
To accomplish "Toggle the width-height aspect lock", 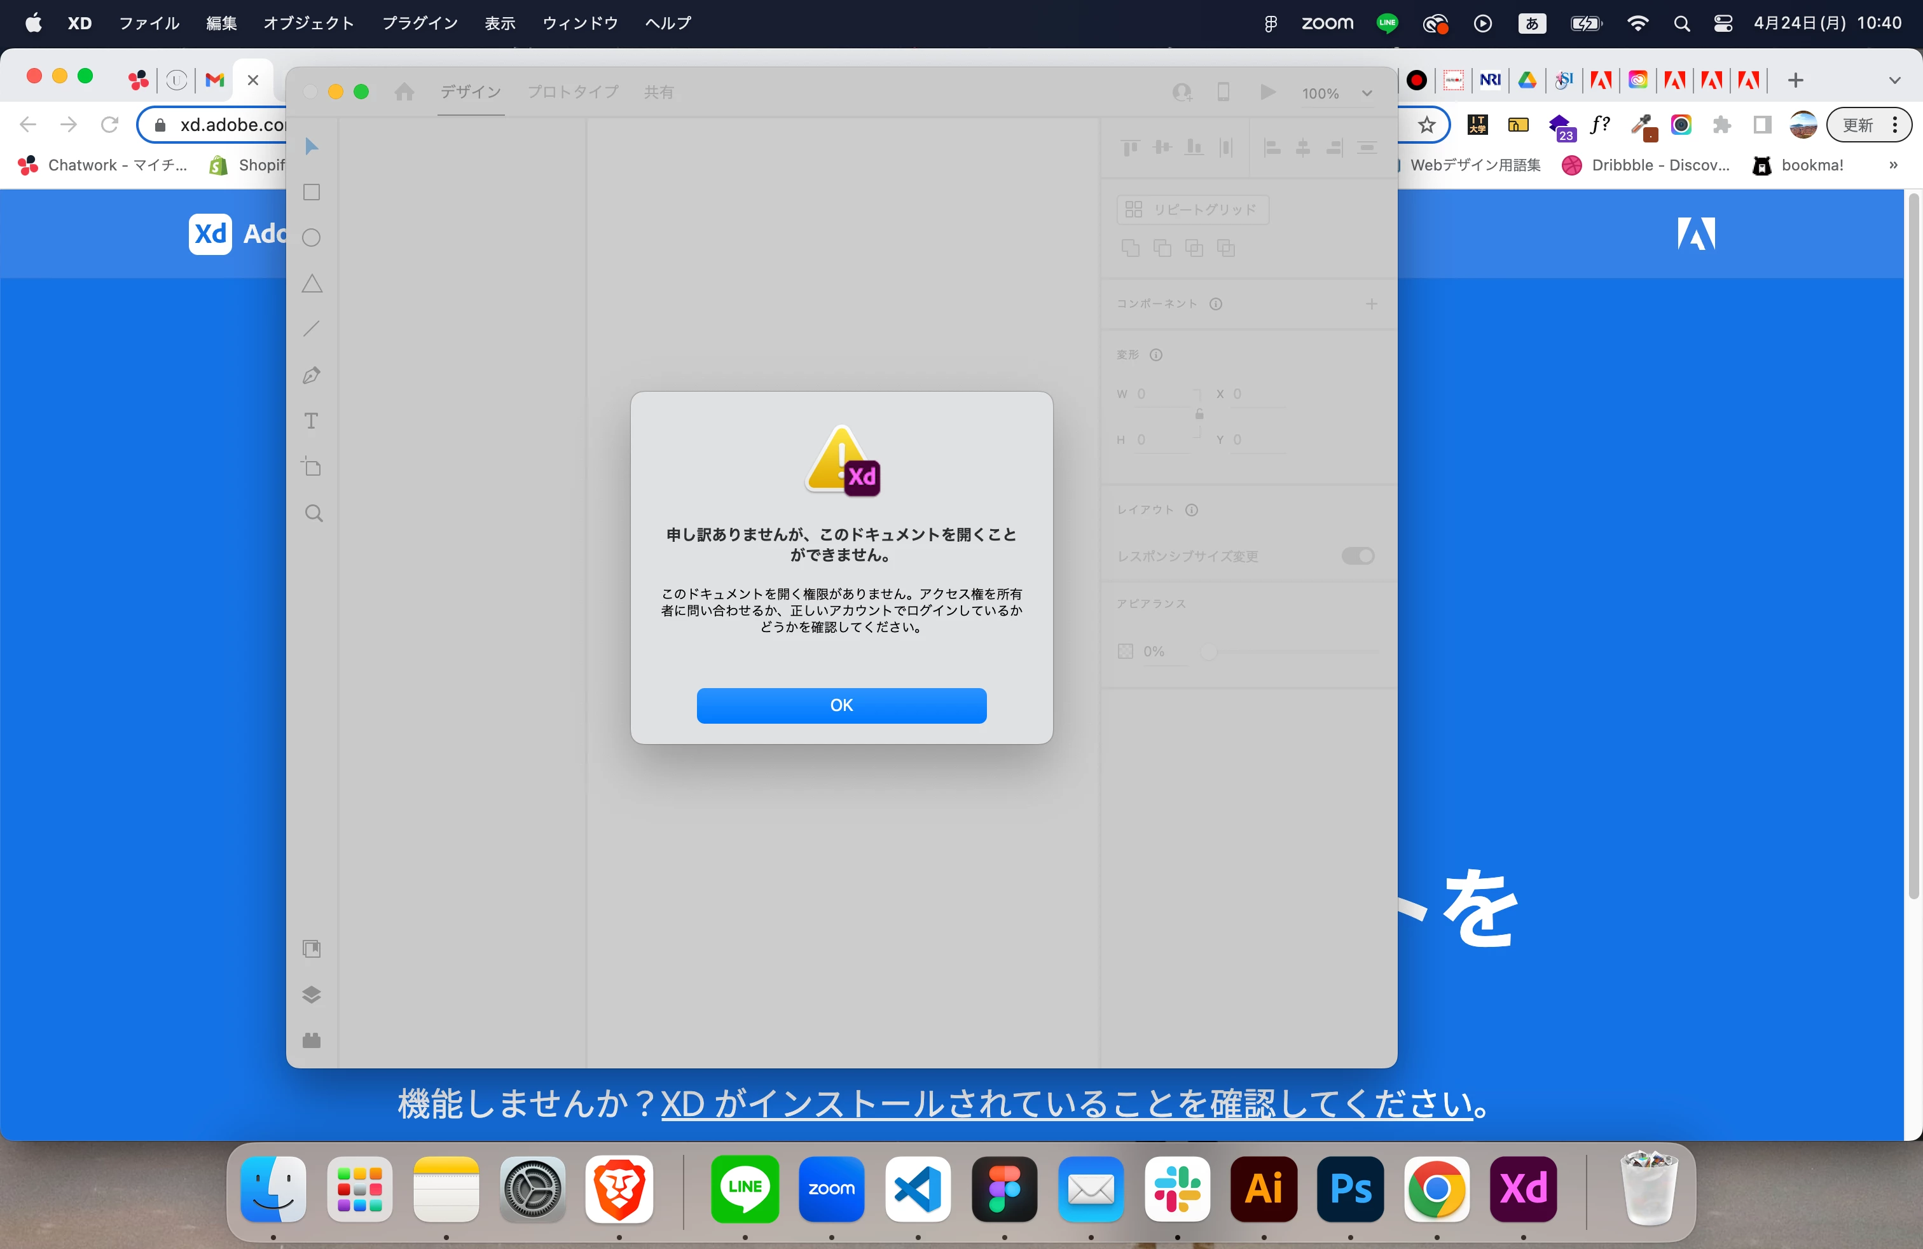I will click(1199, 415).
